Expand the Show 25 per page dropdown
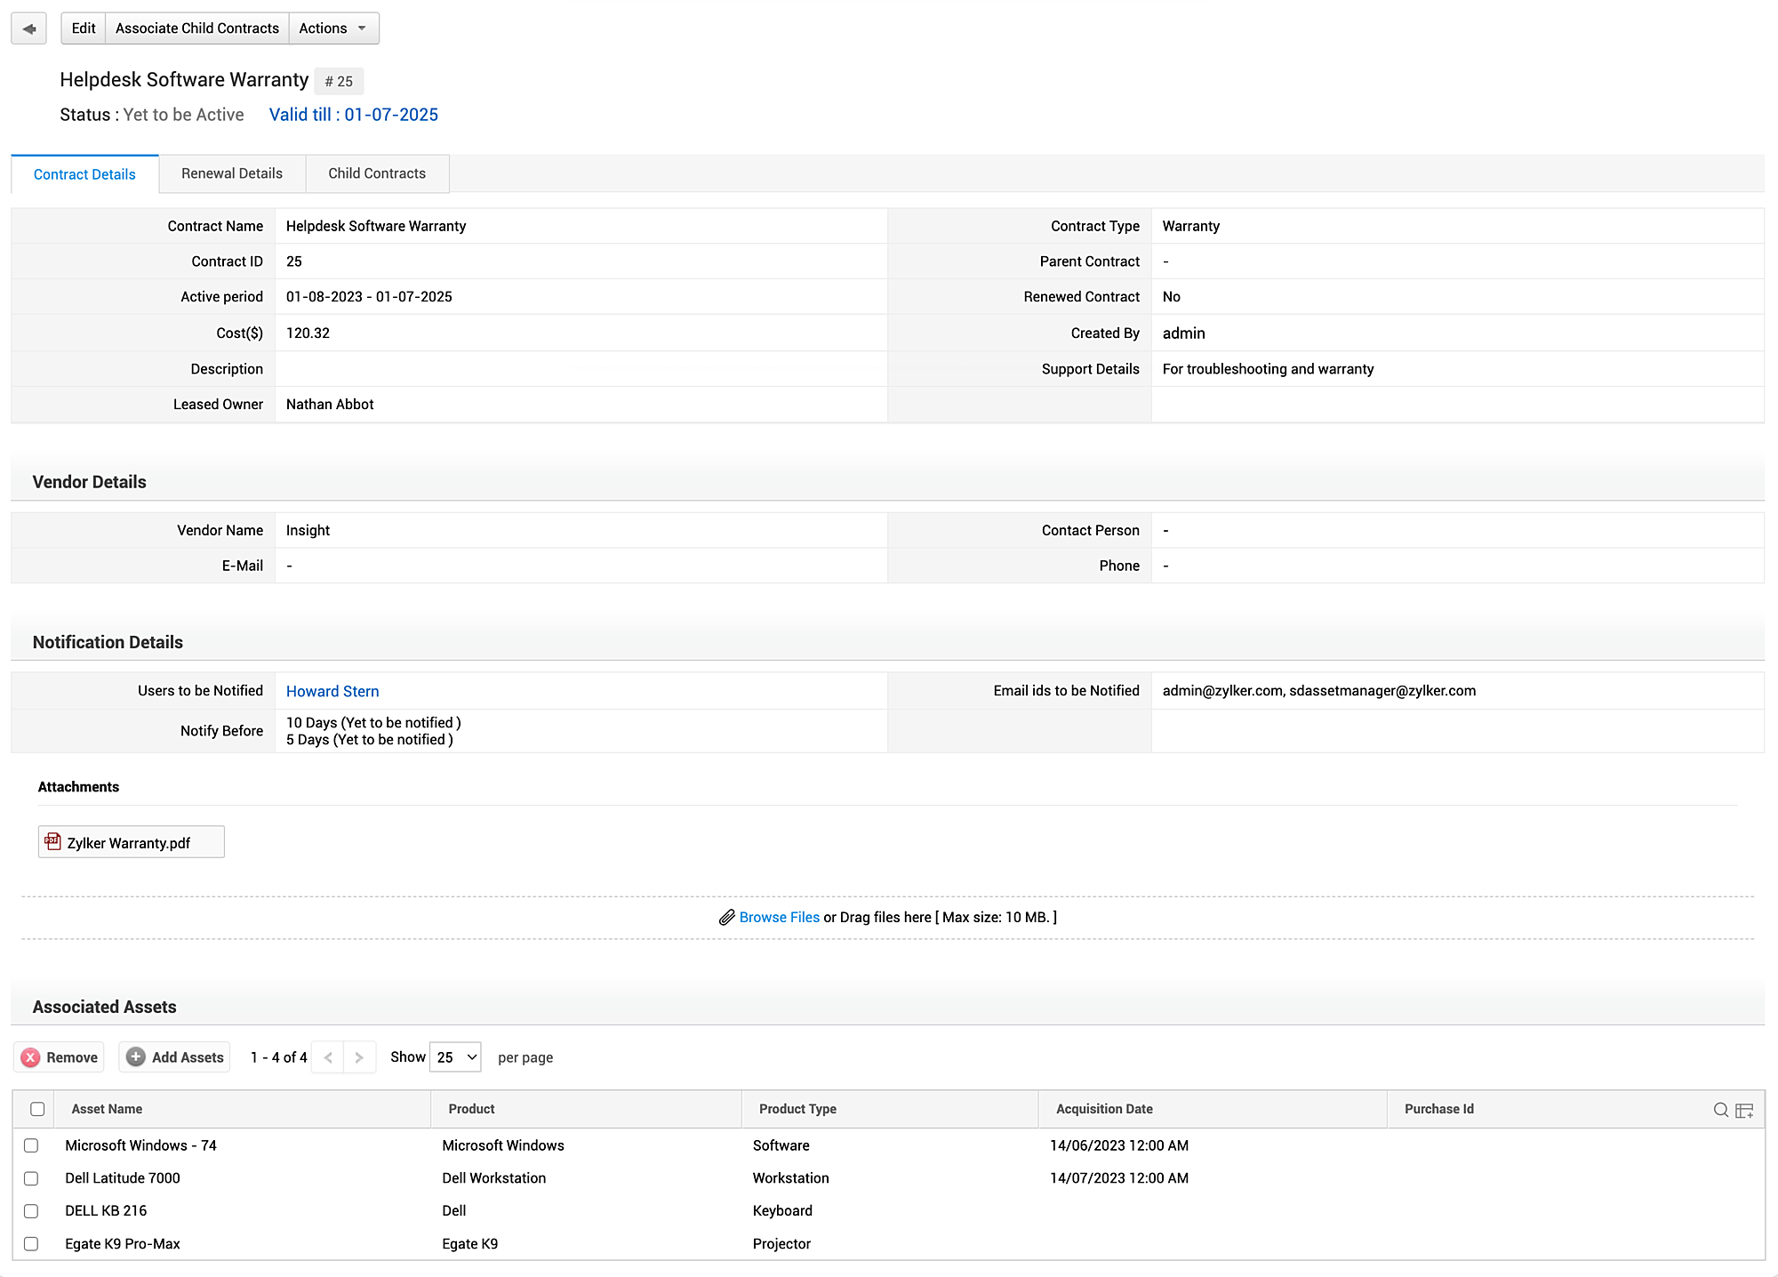This screenshot has height=1277, width=1778. (455, 1057)
